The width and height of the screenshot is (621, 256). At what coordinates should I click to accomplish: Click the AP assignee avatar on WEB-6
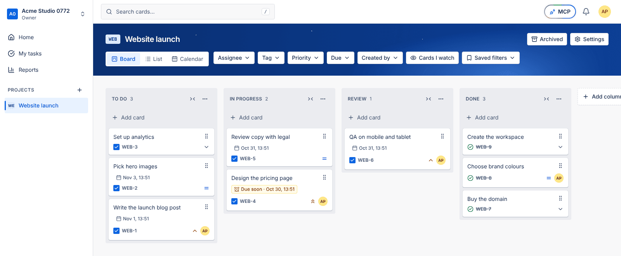[x=441, y=160]
